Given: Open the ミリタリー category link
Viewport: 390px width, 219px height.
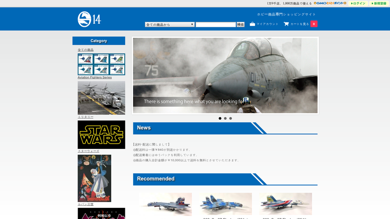Looking at the screenshot, I should click(x=86, y=117).
